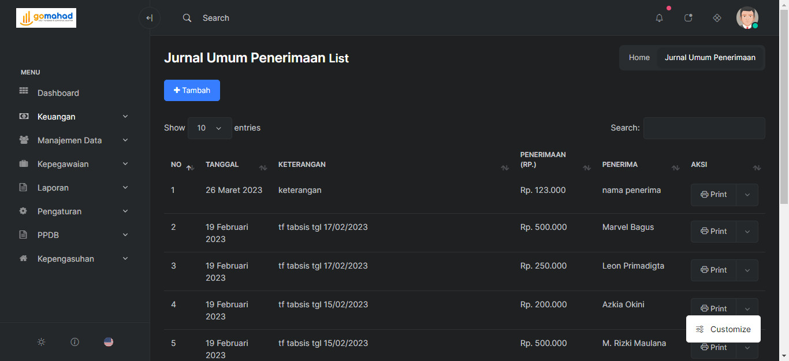Collapse the sidebar with arrow icon
The height and width of the screenshot is (361, 789).
[149, 18]
